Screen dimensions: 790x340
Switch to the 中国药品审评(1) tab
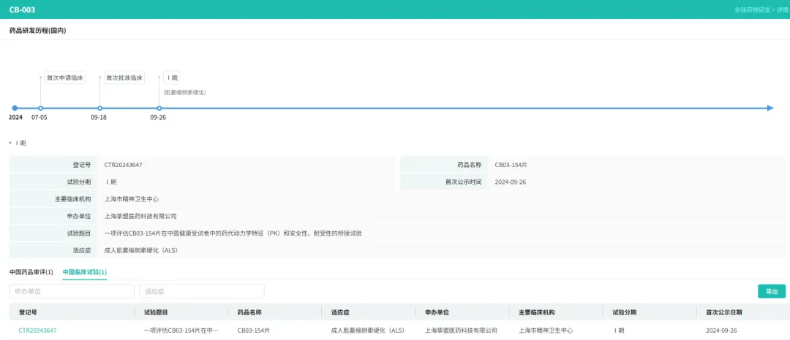(x=31, y=272)
